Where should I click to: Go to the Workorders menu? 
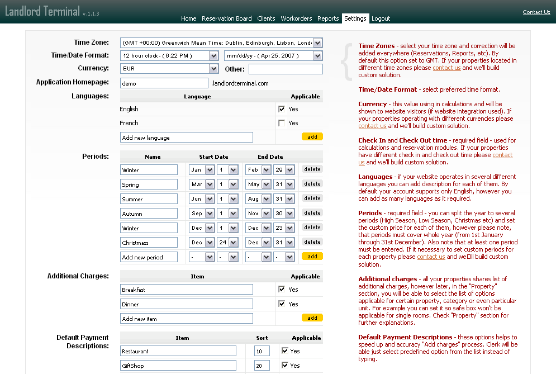(296, 18)
